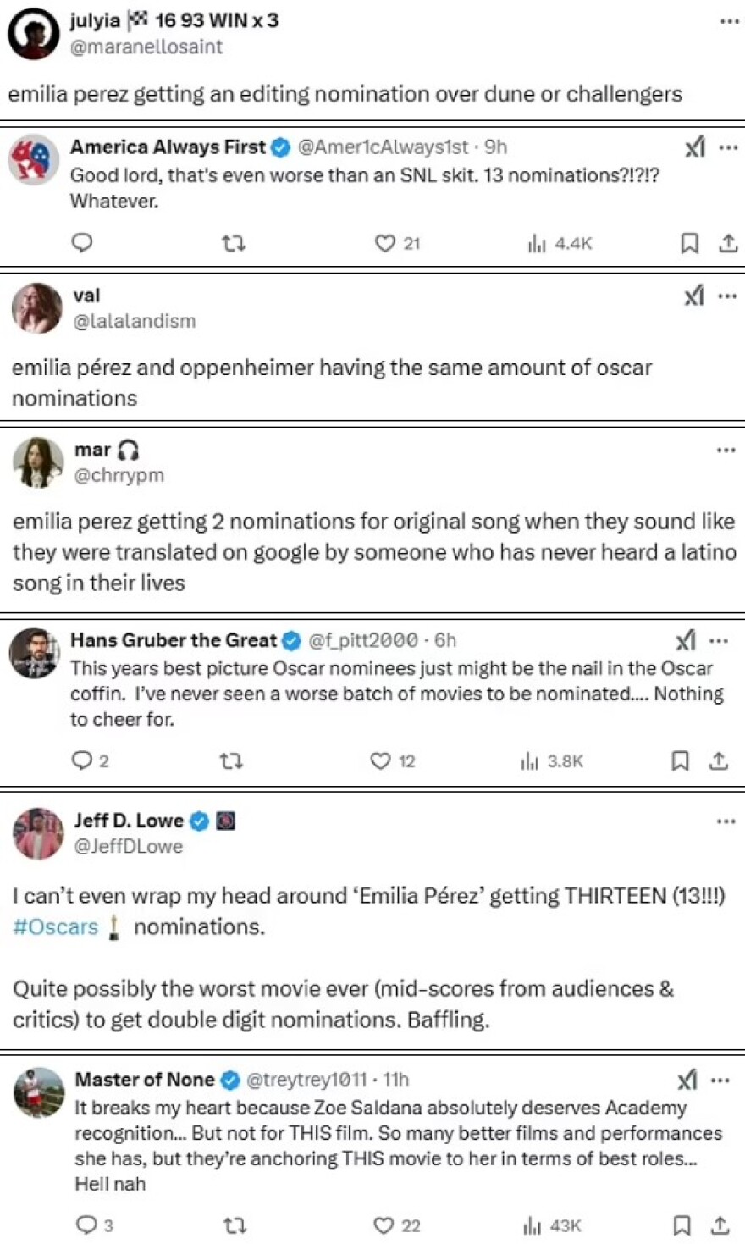Like the Master of None tweet
Viewport: 745px width, 1244px height.
(384, 1225)
